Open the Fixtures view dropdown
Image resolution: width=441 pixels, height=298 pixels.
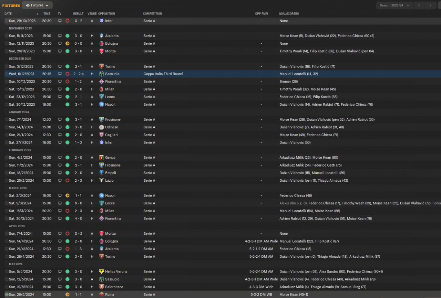pyautogui.click(x=37, y=5)
